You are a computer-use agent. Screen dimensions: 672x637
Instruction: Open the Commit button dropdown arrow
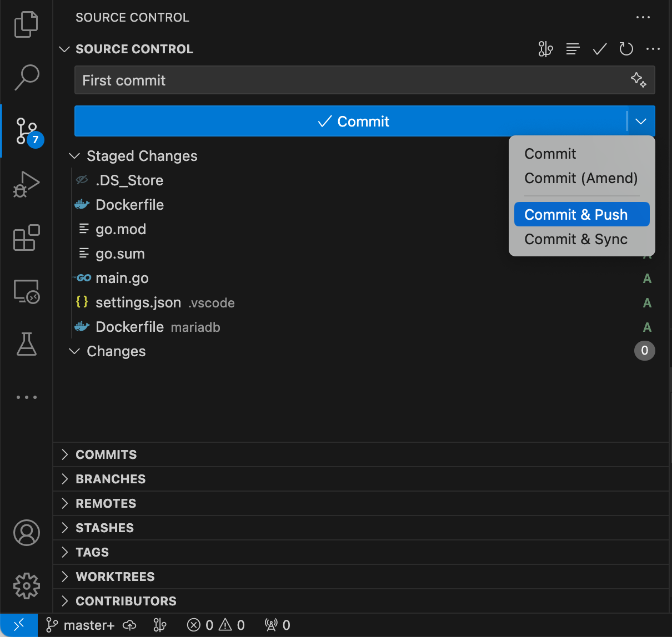[x=640, y=121]
